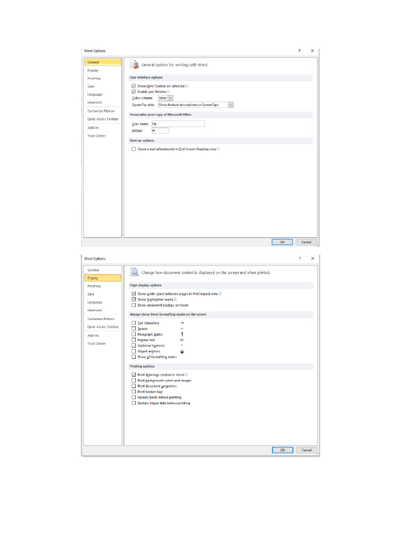Check Update linked data before printing

point(134,403)
